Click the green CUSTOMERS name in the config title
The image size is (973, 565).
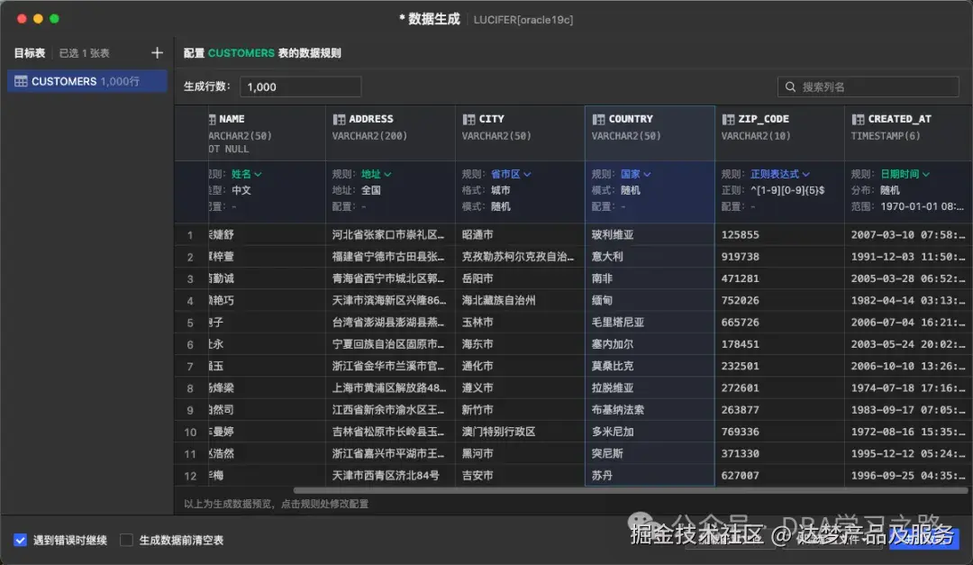coord(241,53)
